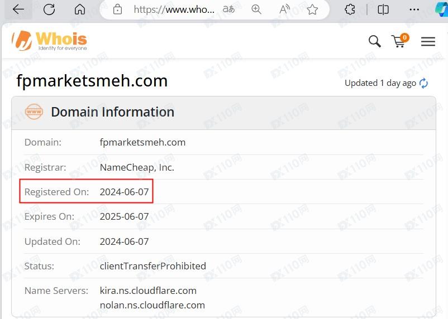Click the site lock info icon
Image resolution: width=448 pixels, height=319 pixels.
tap(117, 9)
